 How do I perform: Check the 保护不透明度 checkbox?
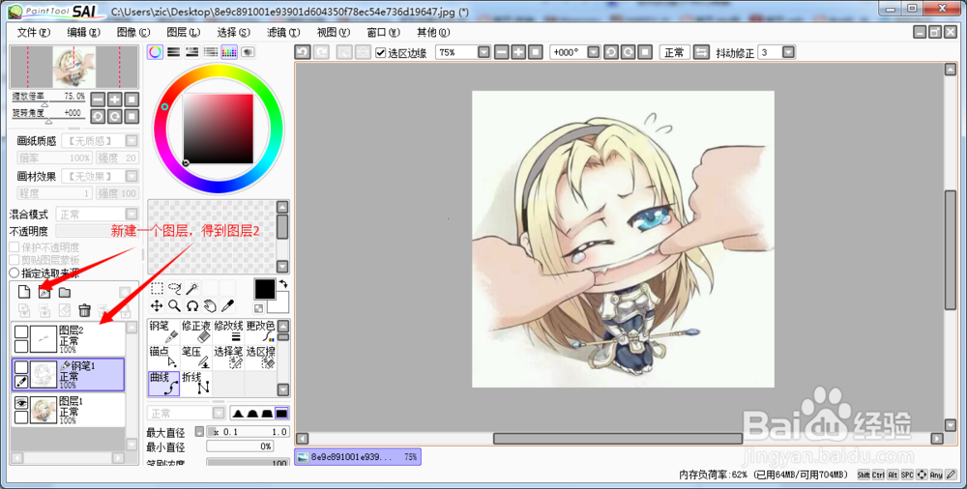(15, 247)
